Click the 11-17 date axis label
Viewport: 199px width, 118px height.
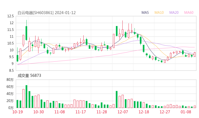[x=81, y=112]
